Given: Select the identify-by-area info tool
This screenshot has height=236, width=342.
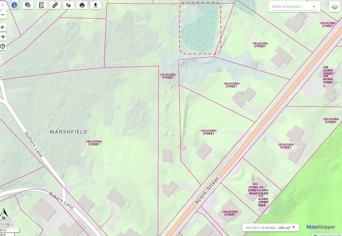Looking at the screenshot, I should click(28, 5).
